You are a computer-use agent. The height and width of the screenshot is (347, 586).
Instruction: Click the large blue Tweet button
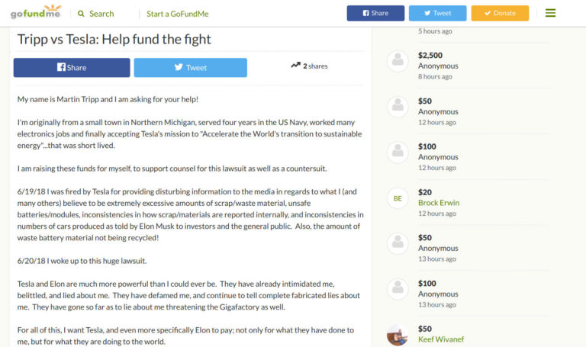click(x=190, y=68)
